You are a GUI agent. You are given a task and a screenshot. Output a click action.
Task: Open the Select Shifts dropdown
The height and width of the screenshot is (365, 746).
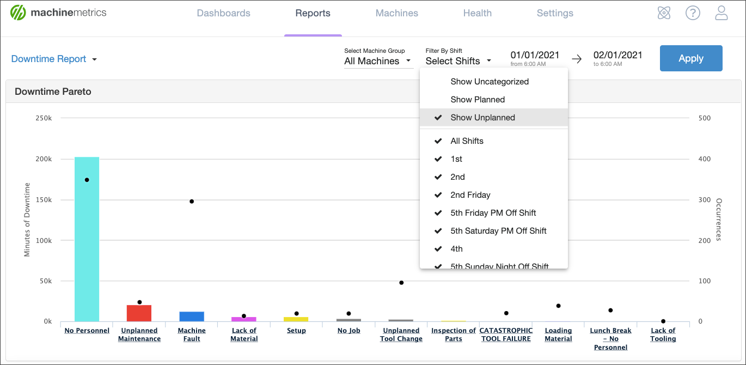pyautogui.click(x=459, y=61)
